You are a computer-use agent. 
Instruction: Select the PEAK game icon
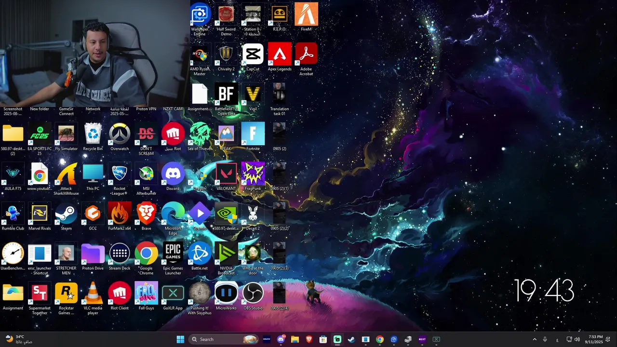click(226, 134)
